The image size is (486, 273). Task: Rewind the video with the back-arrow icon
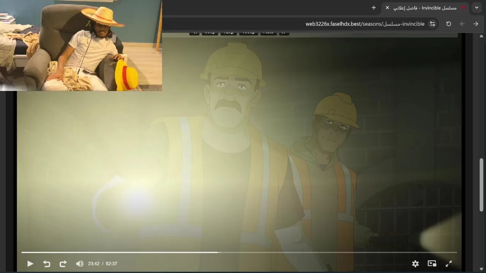pyautogui.click(x=47, y=264)
